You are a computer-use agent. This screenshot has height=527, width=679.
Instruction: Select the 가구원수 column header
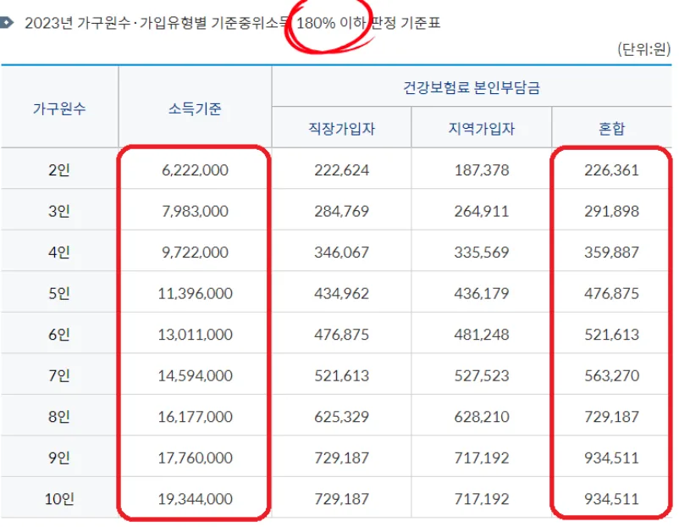coord(59,108)
